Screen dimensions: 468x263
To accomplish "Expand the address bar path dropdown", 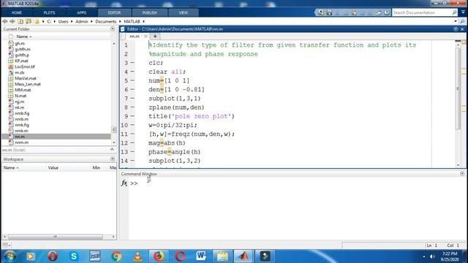I will pos(456,21).
